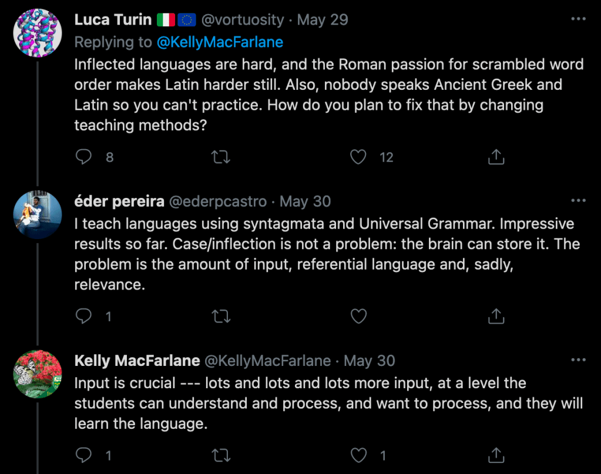Reply to éder pereira's tweet
Screen dimensions: 601x474
(85, 317)
